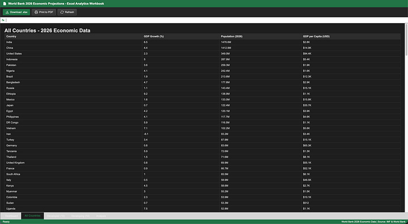Select the China country cell
408x224 pixels.
[x=73, y=48]
